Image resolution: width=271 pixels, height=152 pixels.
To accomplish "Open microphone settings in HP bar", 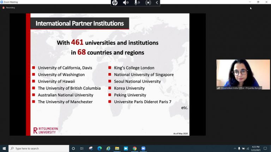I will point(137,2).
